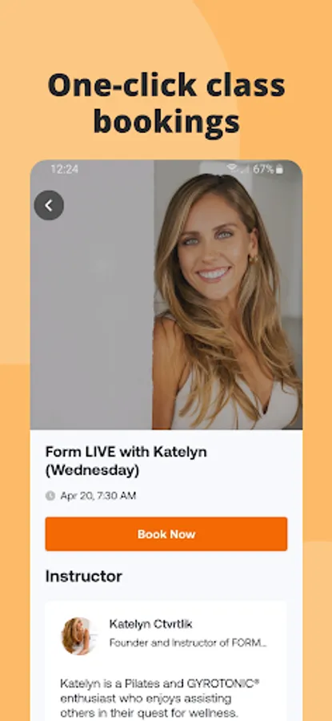Tap the class title Form LIVE with Katelyn

[x=126, y=452]
